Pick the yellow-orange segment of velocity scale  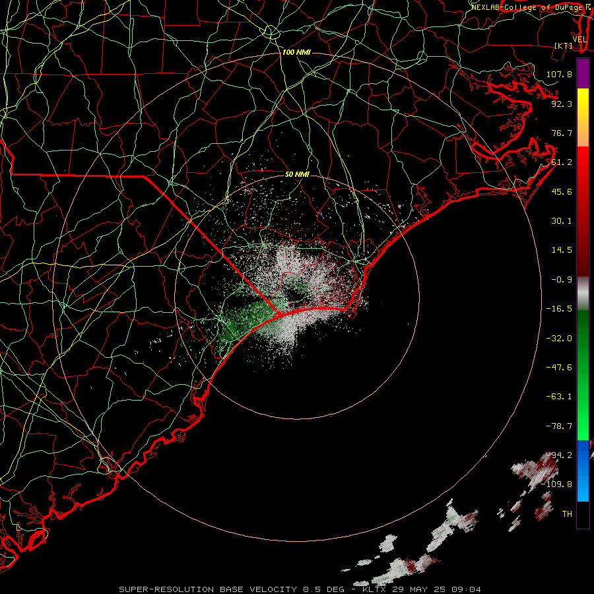(583, 117)
